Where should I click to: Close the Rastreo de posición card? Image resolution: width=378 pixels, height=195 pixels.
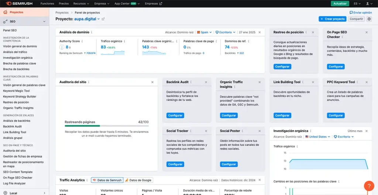pyautogui.click(x=313, y=32)
